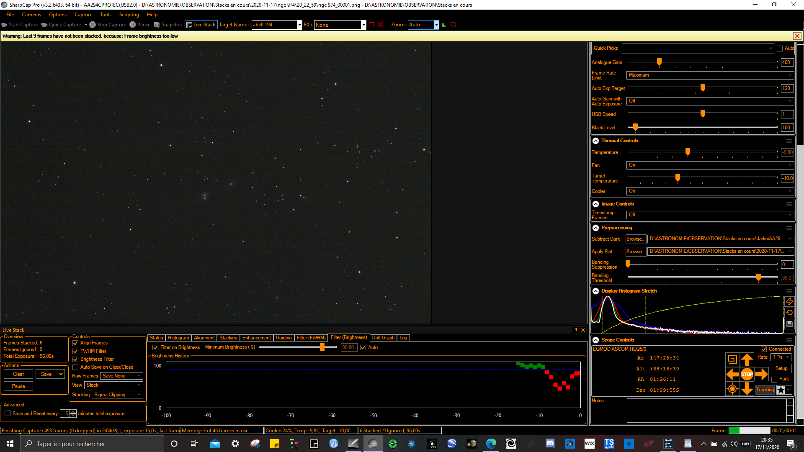Toggle the FWHM Filter checkbox
This screenshot has height=452, width=804.
(75, 351)
